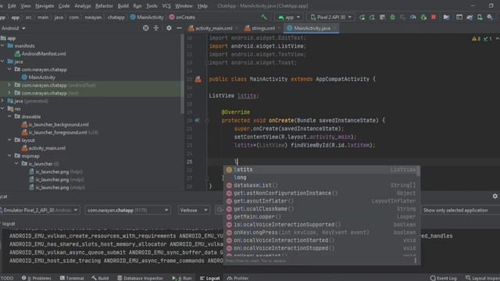Open Emulator Pixel_2_API_30 device selector in Logcat
The image size is (500, 281).
pos(40,210)
